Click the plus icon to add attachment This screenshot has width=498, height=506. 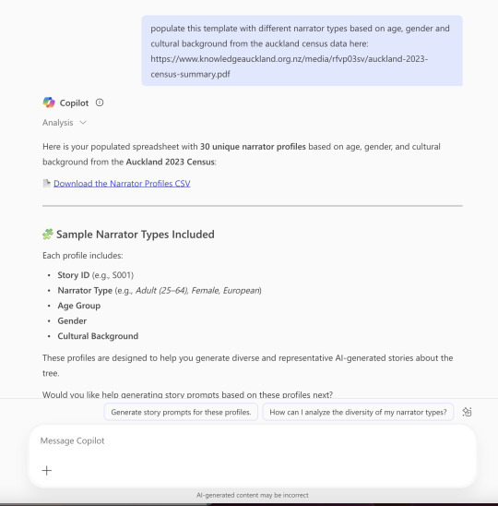47,470
